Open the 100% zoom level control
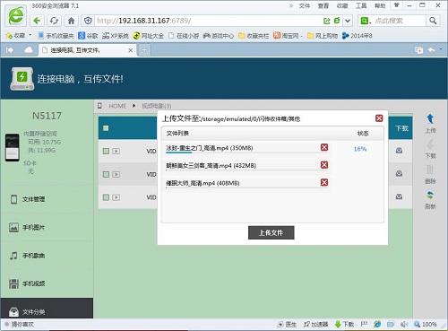Viewport: 448px width, 331px height. [x=426, y=324]
